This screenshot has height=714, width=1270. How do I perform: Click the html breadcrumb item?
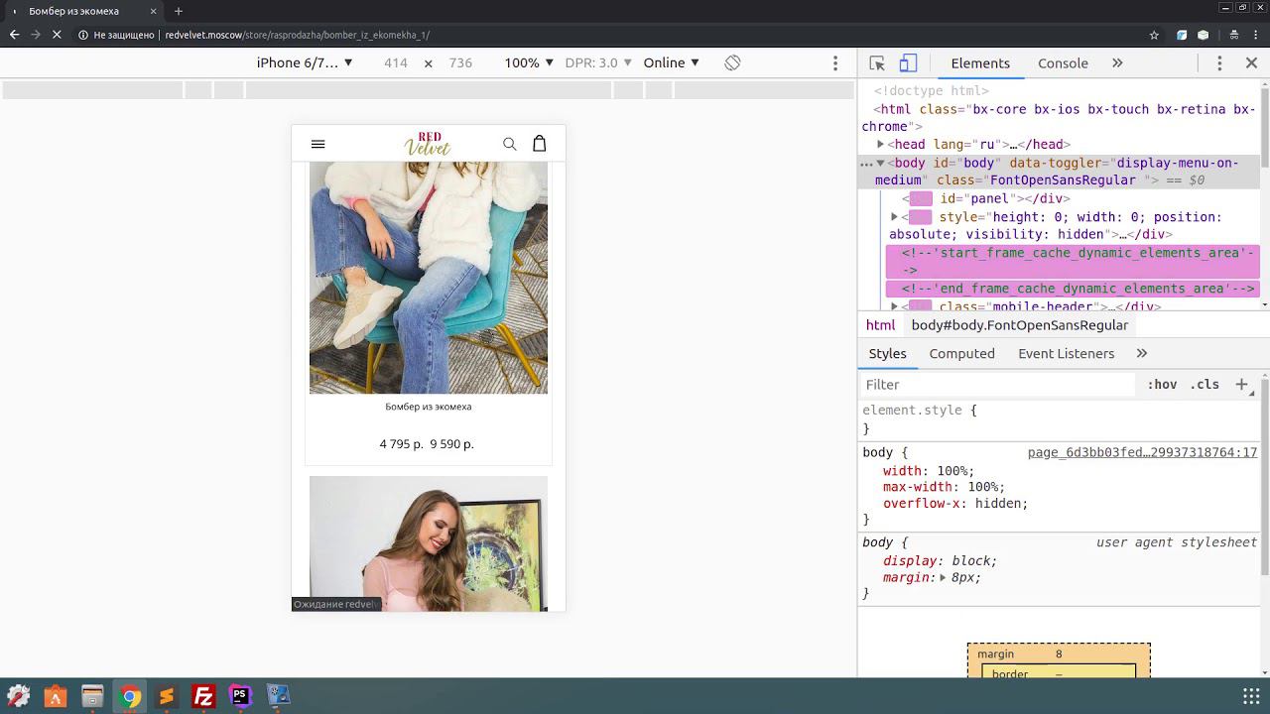[880, 325]
